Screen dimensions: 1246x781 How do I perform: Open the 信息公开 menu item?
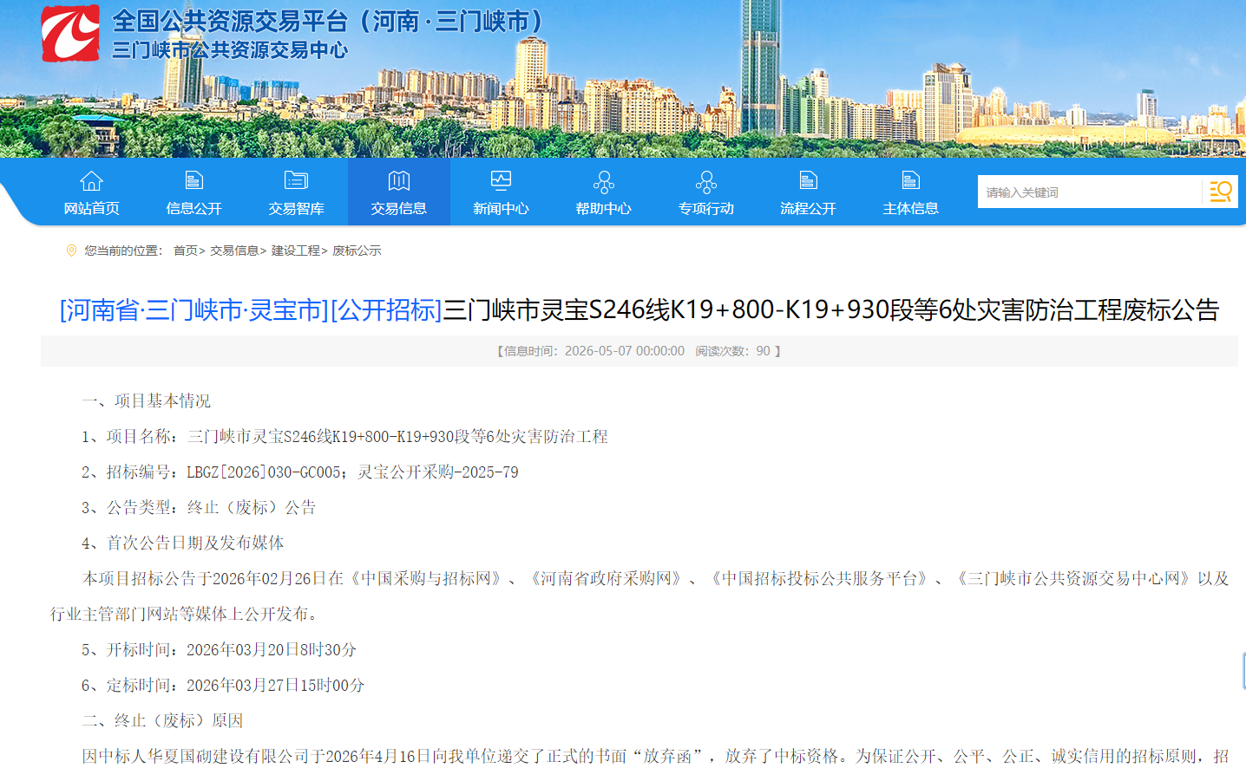click(193, 208)
